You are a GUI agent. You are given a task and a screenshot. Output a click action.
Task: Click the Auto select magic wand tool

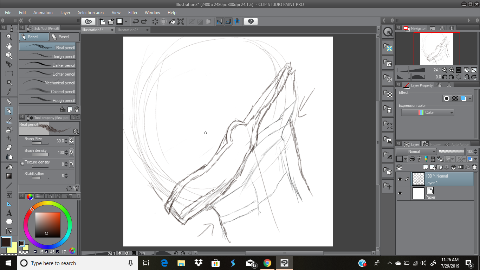pos(9,83)
